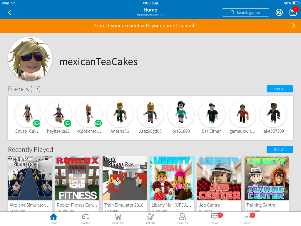Open friend bre51890 avatar
This screenshot has width=301, height=226.
[181, 114]
